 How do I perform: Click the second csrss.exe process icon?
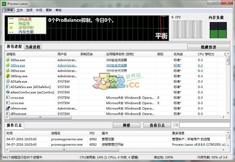click(8, 103)
